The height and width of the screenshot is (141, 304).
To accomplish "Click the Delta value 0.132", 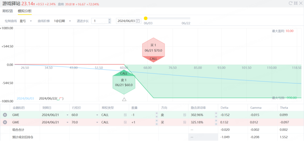I will 224,122.
